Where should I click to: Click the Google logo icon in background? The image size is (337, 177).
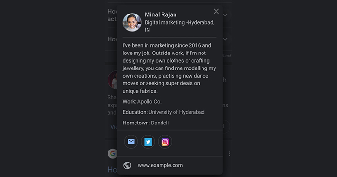click(x=112, y=153)
